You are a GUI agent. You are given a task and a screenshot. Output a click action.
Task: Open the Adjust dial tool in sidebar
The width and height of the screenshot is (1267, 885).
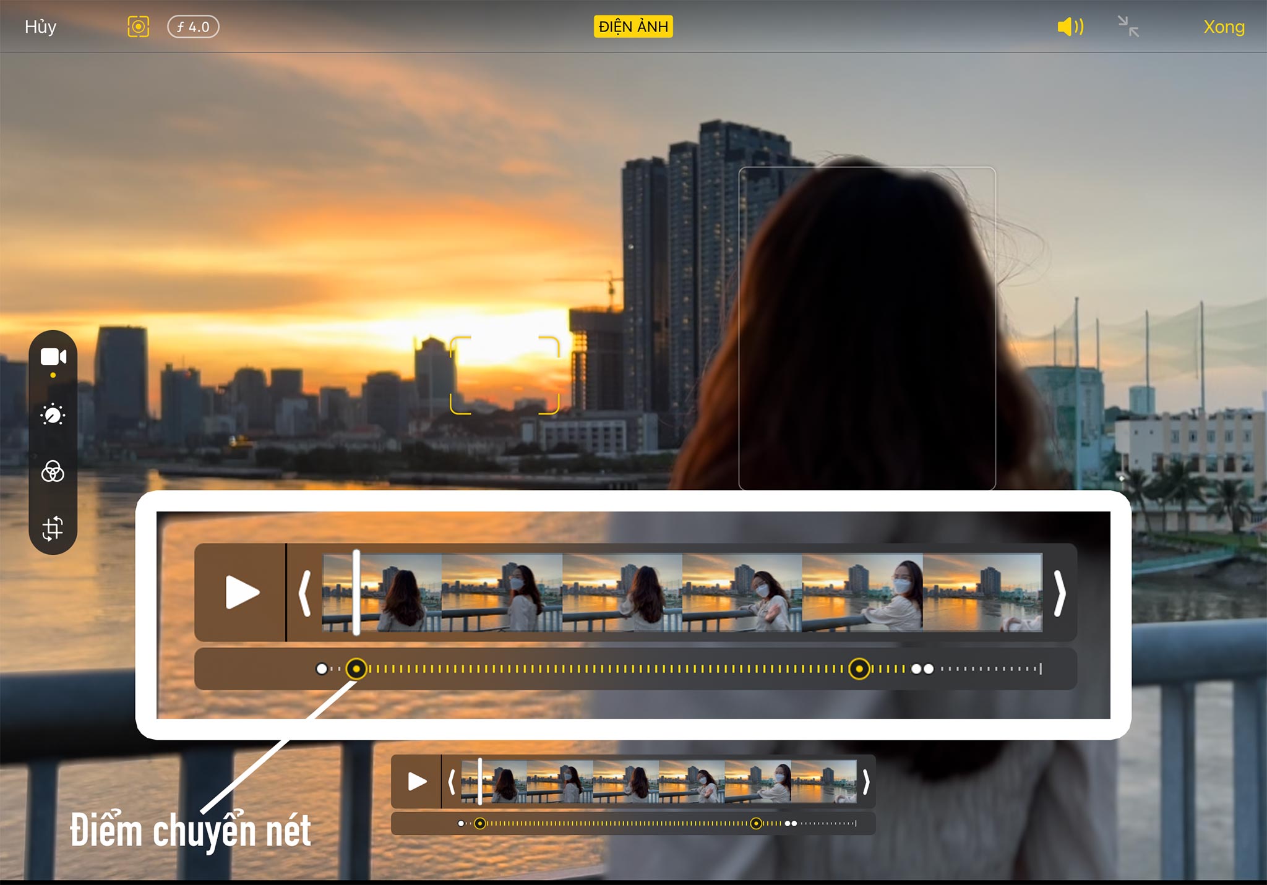pos(53,414)
